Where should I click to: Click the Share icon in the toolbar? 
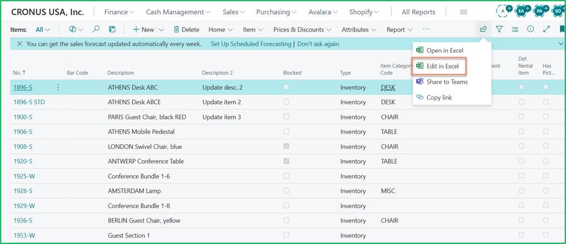pyautogui.click(x=483, y=29)
